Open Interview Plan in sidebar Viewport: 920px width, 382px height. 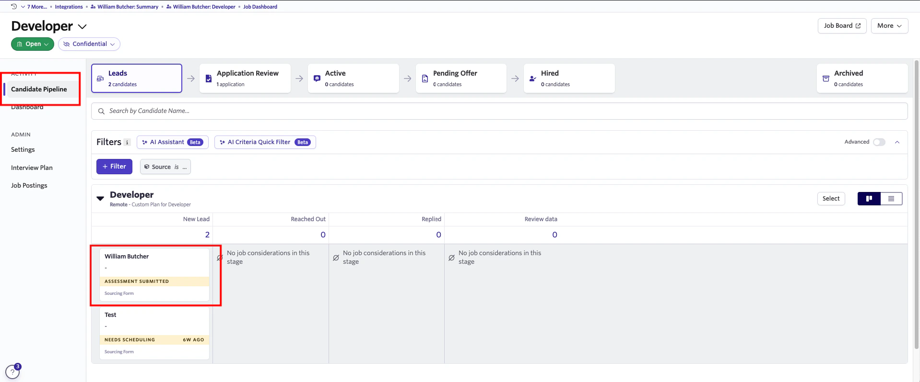point(32,168)
